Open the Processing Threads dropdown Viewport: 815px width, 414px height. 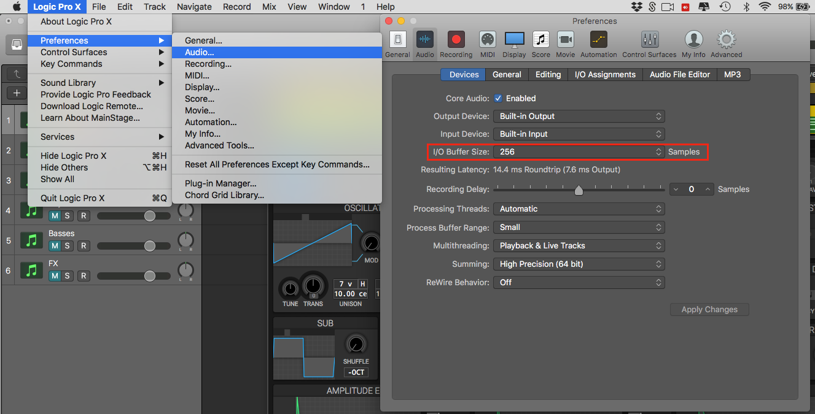[x=579, y=209]
